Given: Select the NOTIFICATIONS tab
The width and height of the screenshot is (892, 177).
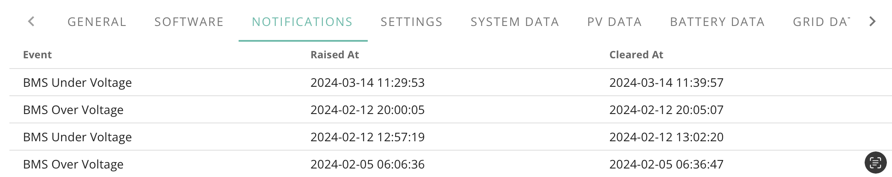Looking at the screenshot, I should pos(302,22).
